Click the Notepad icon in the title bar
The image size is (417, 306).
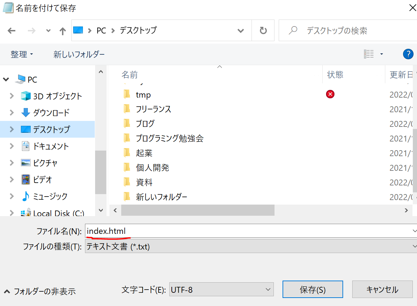(7, 7)
